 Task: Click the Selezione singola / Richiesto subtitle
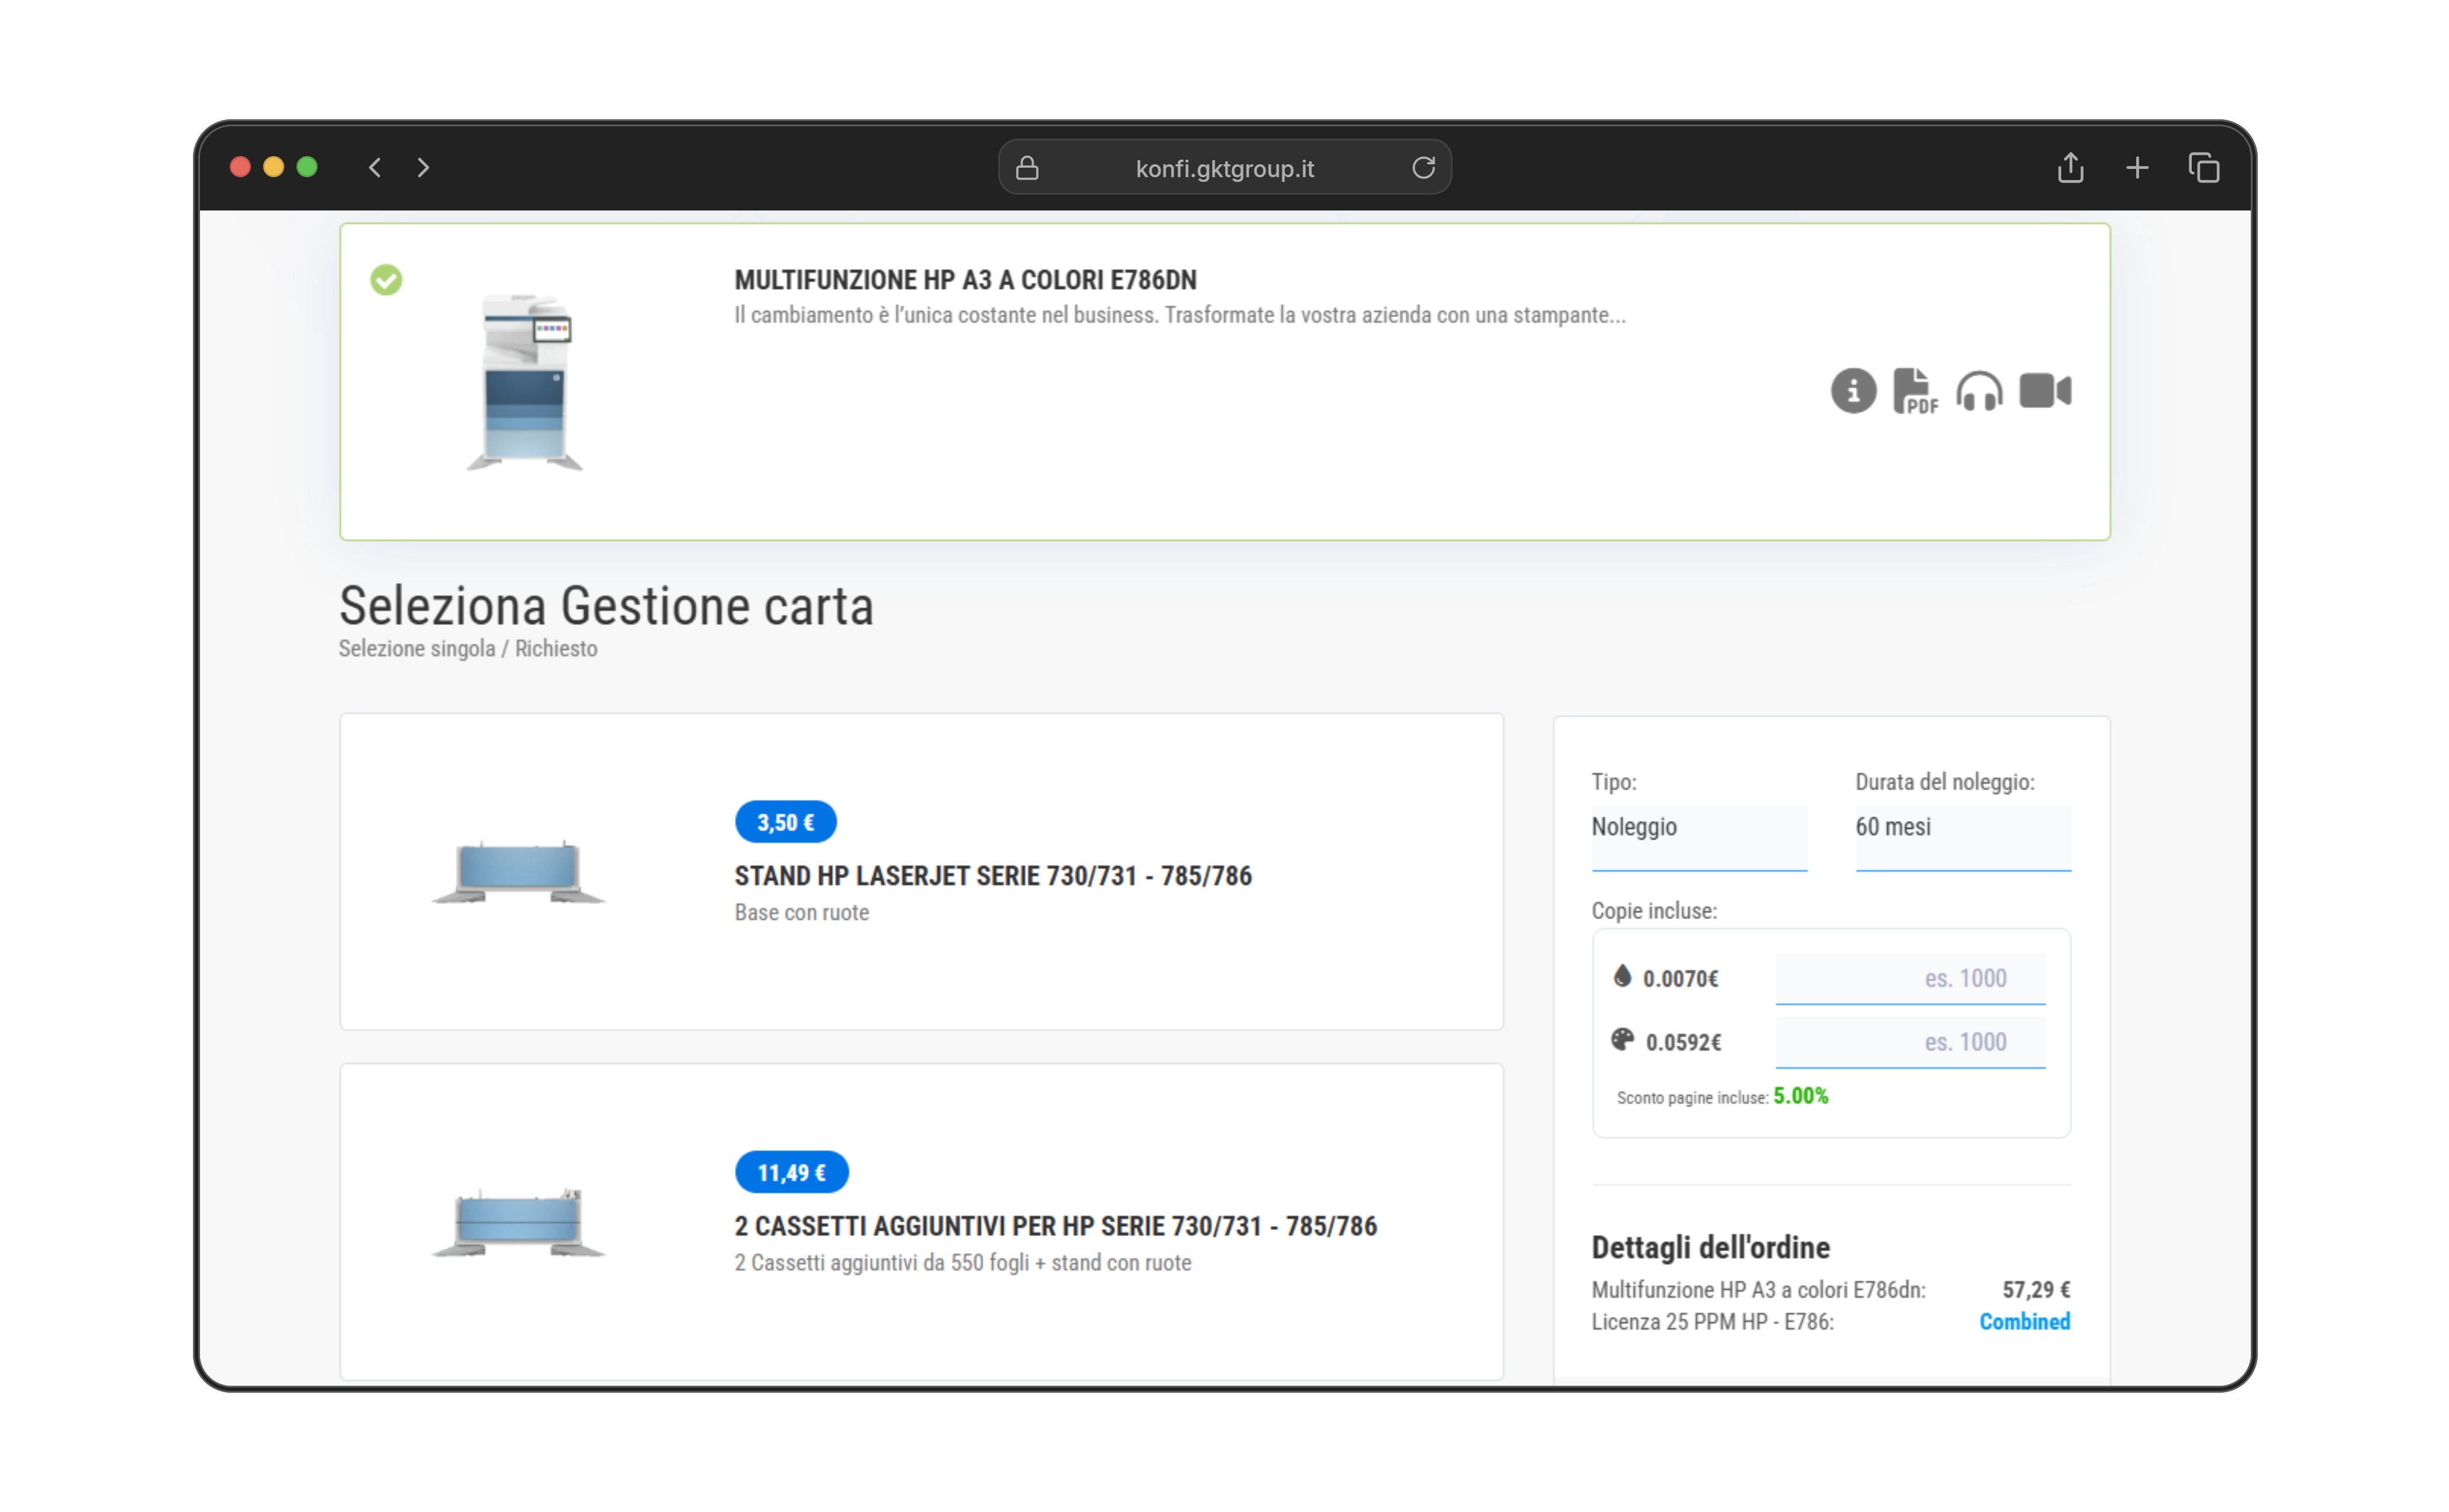click(x=468, y=648)
